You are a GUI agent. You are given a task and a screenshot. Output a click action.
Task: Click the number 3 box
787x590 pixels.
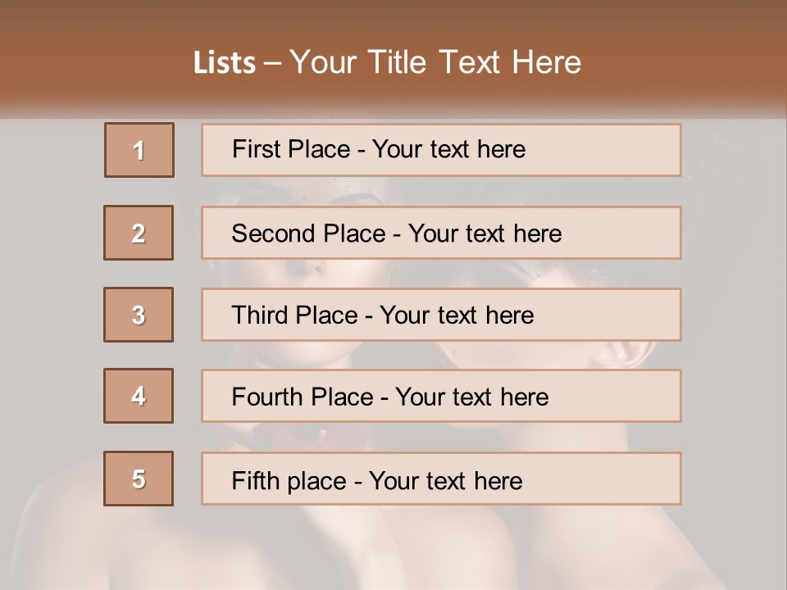click(139, 315)
